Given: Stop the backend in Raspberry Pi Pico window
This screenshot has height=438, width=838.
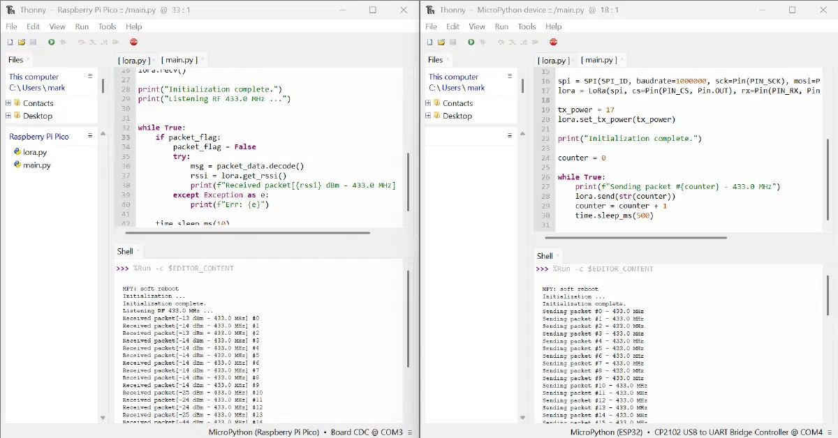Looking at the screenshot, I should 133,43.
